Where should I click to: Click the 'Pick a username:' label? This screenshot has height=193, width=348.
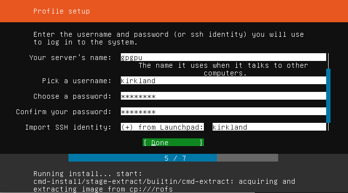pos(77,81)
